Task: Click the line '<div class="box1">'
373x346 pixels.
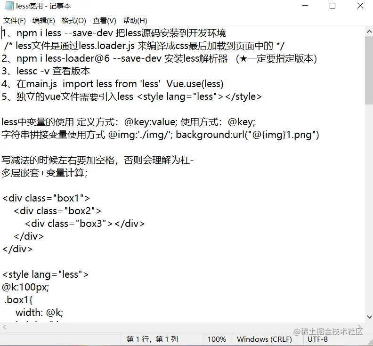Action: point(46,198)
